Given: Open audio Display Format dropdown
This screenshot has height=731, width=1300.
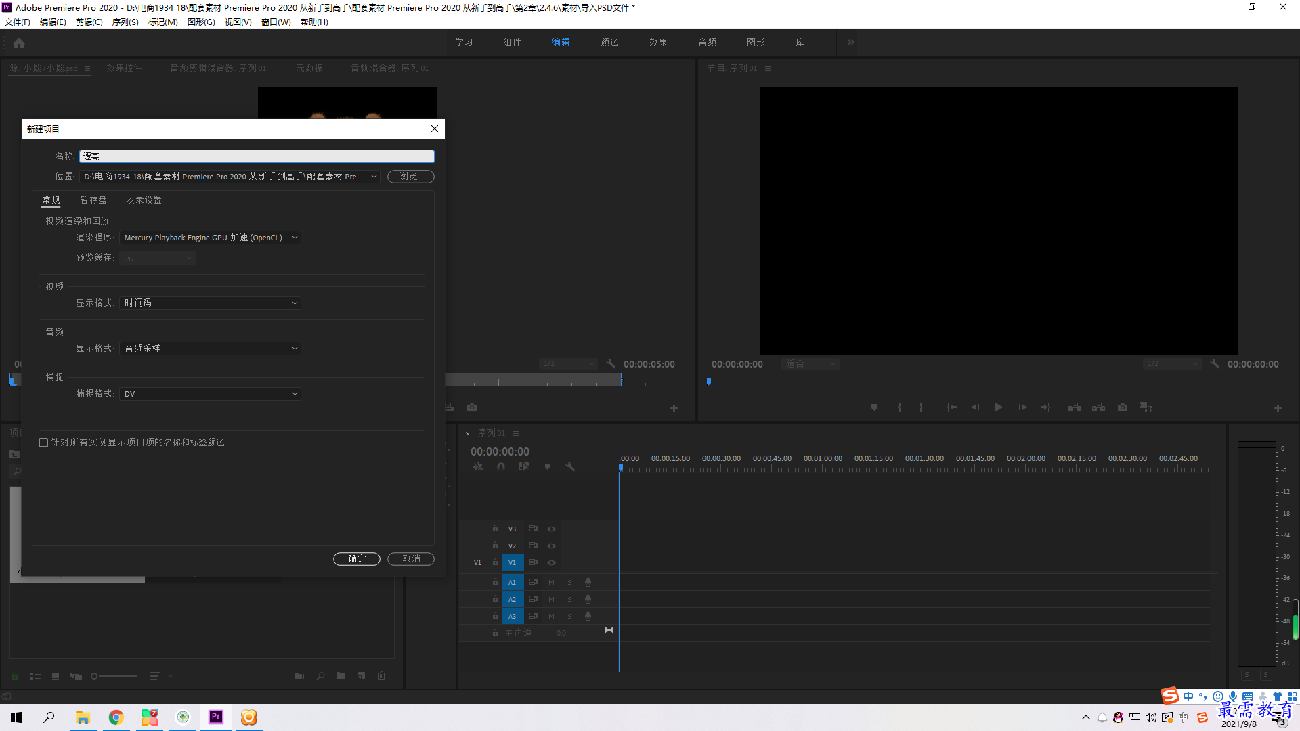Looking at the screenshot, I should (210, 349).
